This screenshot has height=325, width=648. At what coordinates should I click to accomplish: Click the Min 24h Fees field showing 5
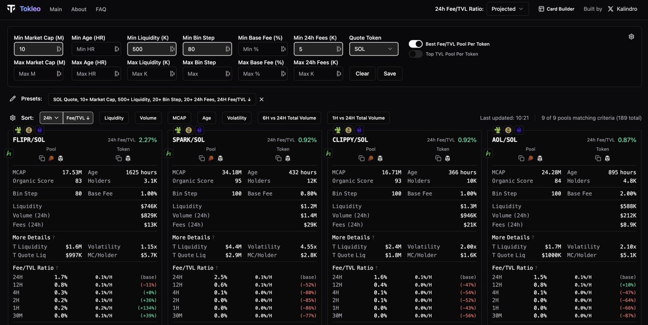(x=318, y=49)
